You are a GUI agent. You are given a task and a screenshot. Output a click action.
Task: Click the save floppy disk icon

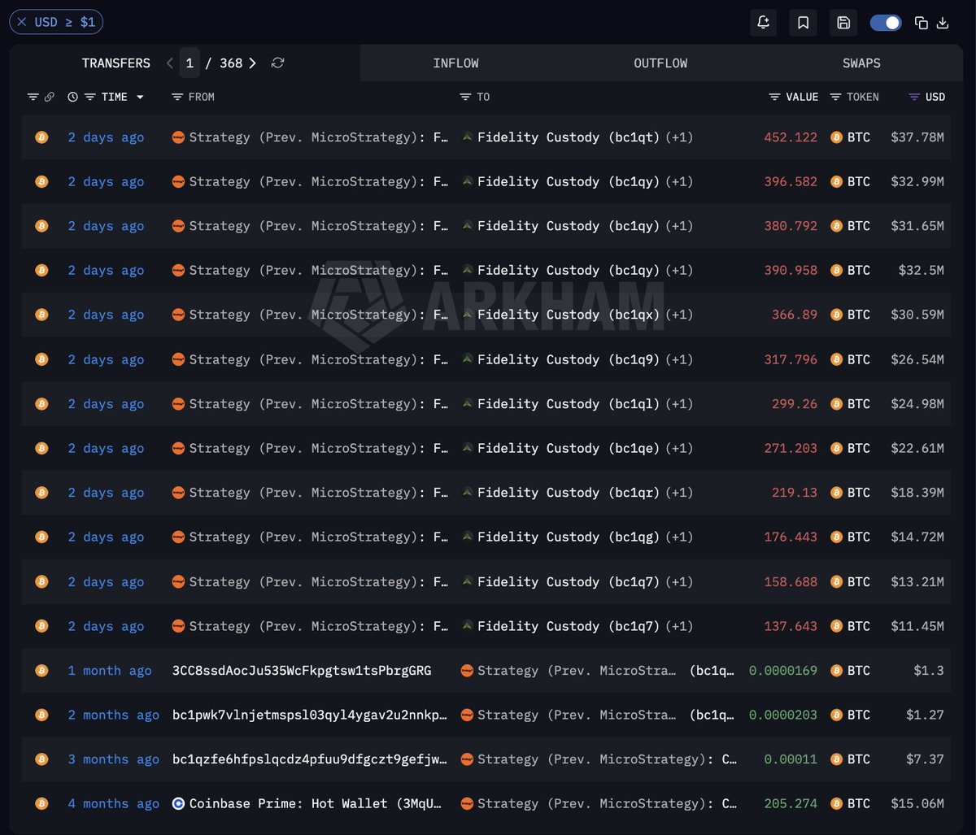click(x=843, y=23)
